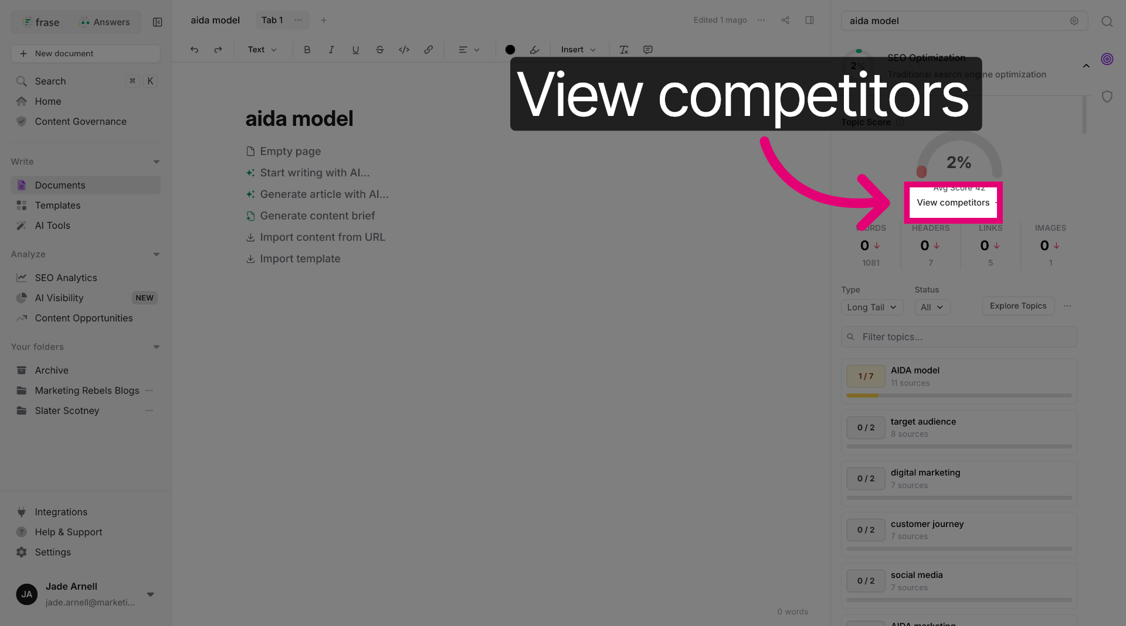The width and height of the screenshot is (1126, 626).
Task: Open the black text color swatch
Action: 510,50
